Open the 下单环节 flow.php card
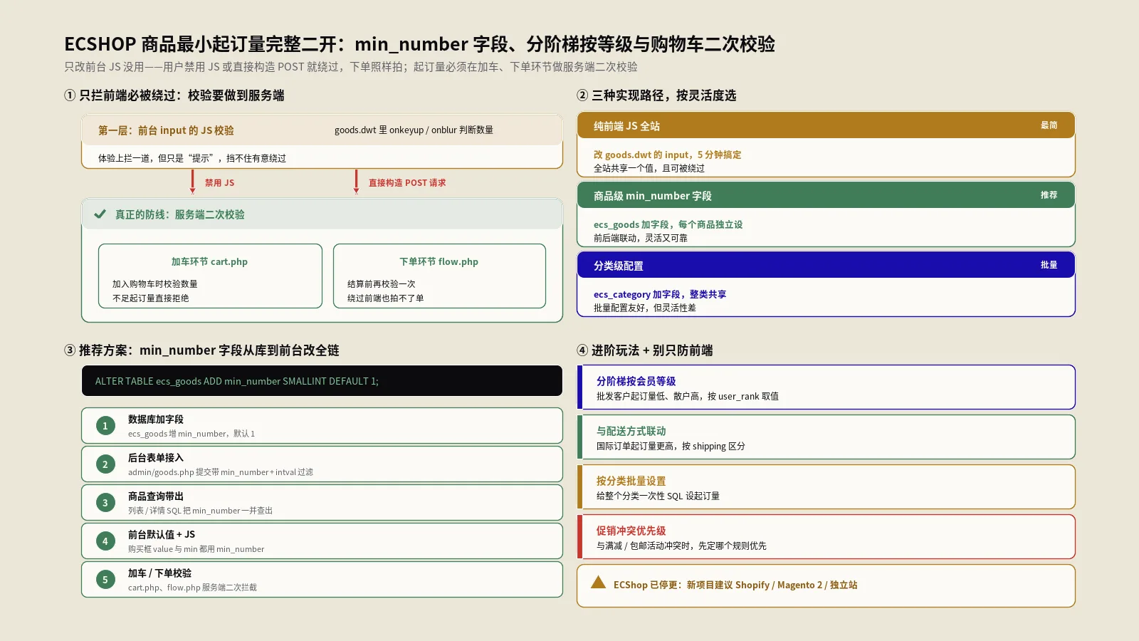 point(439,276)
